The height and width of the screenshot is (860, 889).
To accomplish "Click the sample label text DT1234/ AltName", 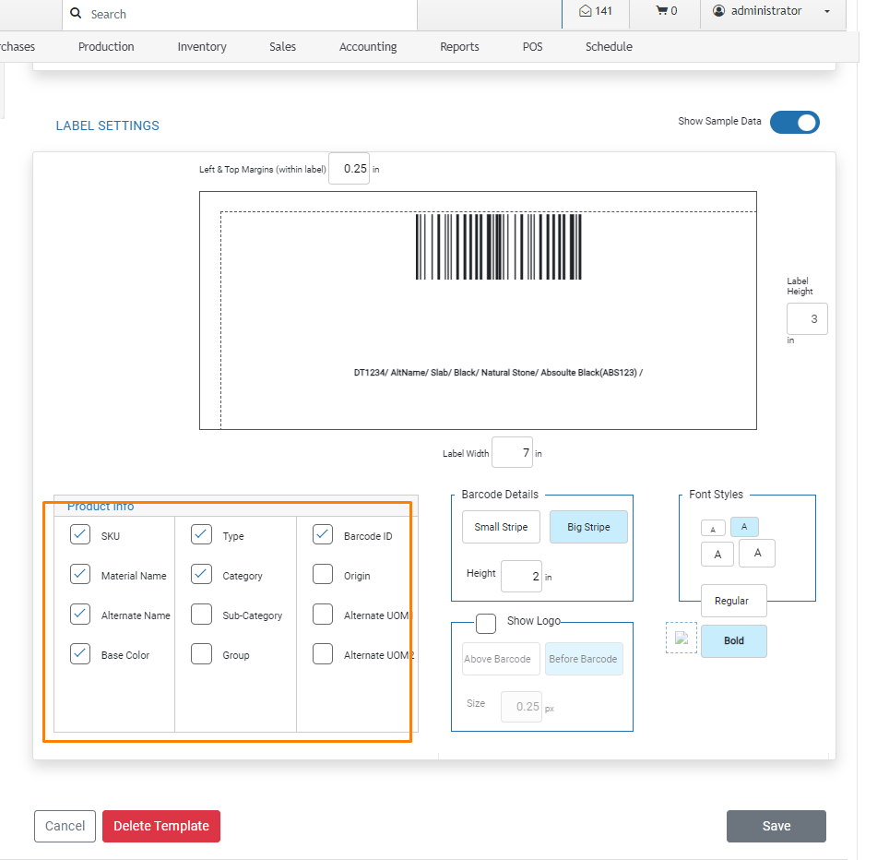I will (x=498, y=373).
